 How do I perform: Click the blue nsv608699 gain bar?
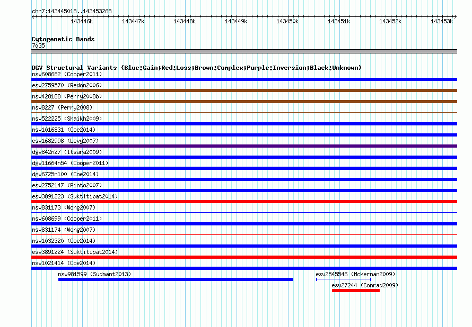[x=244, y=224]
